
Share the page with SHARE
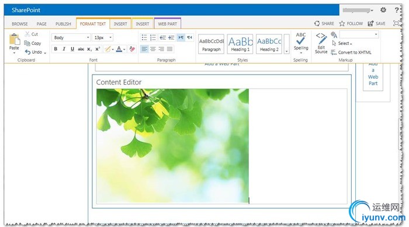click(324, 23)
